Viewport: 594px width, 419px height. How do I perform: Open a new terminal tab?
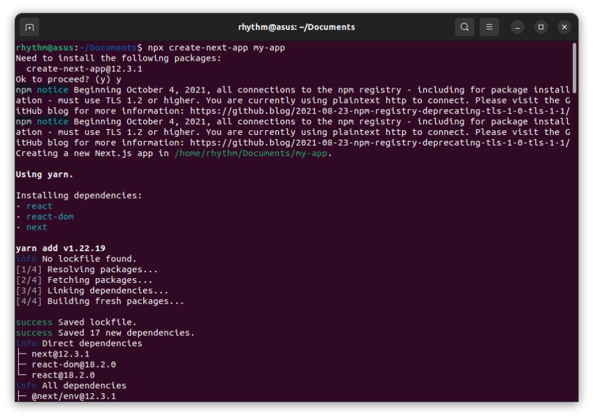(x=29, y=27)
